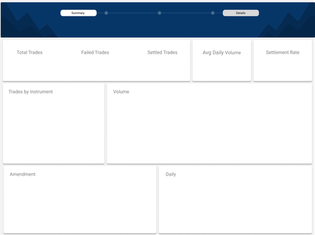Click the Failed Trades label
The width and height of the screenshot is (315, 235).
(x=95, y=52)
